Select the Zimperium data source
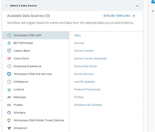155x132 pixels. click(x=36, y=128)
